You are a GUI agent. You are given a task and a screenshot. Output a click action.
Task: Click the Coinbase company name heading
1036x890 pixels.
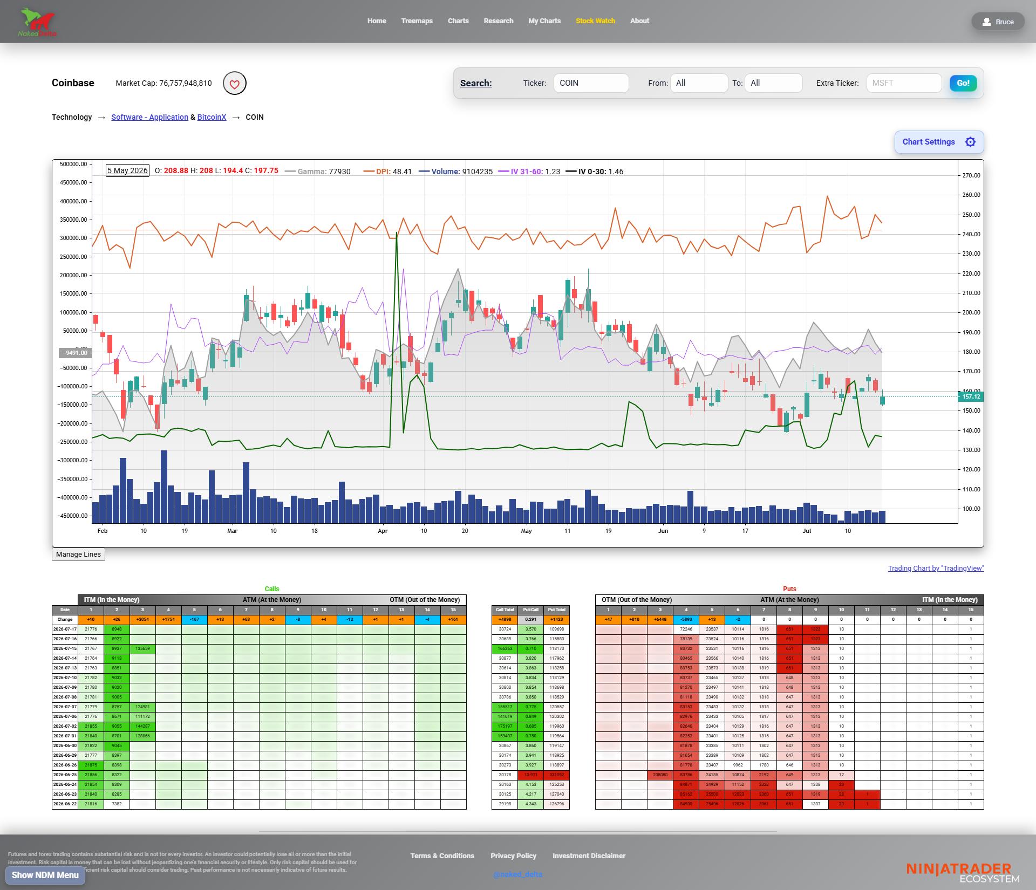tap(73, 83)
